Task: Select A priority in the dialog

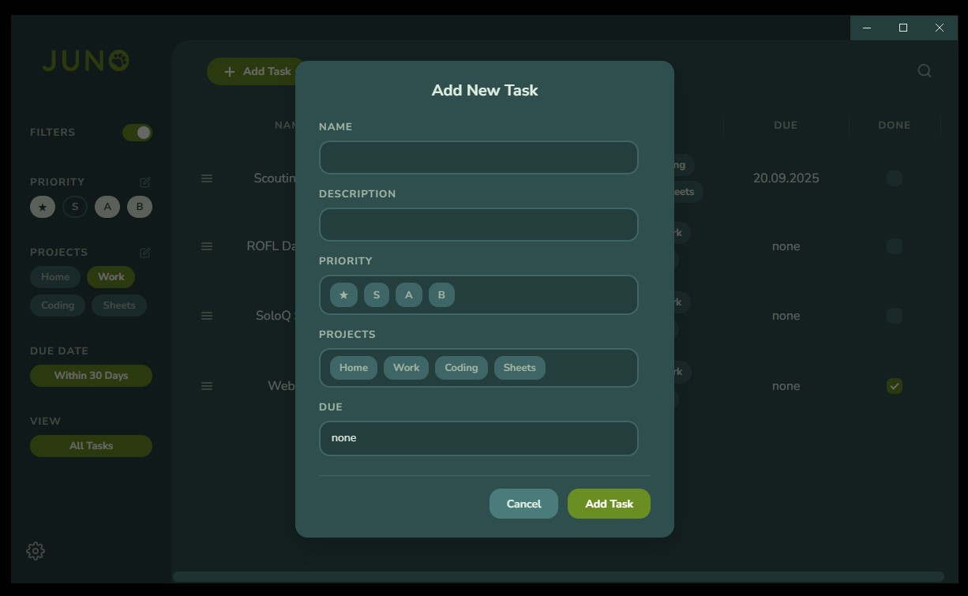Action: tap(409, 295)
